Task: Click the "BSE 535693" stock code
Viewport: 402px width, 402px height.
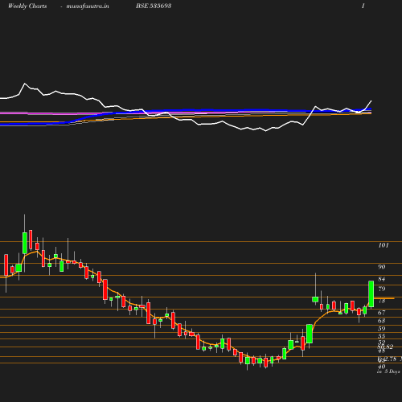Action: point(154,6)
